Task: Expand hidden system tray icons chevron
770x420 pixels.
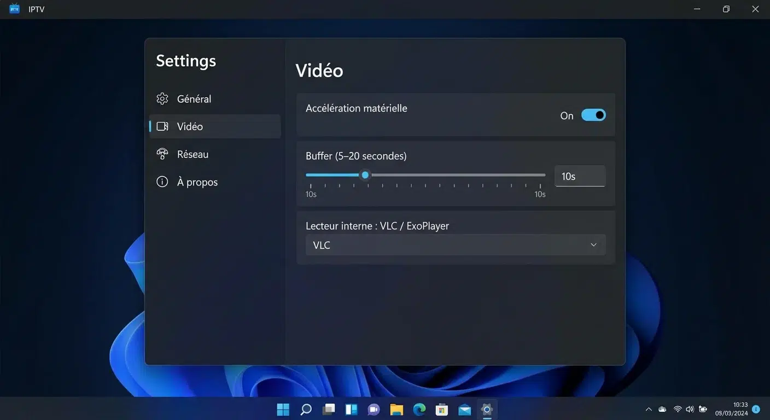Action: [649, 409]
